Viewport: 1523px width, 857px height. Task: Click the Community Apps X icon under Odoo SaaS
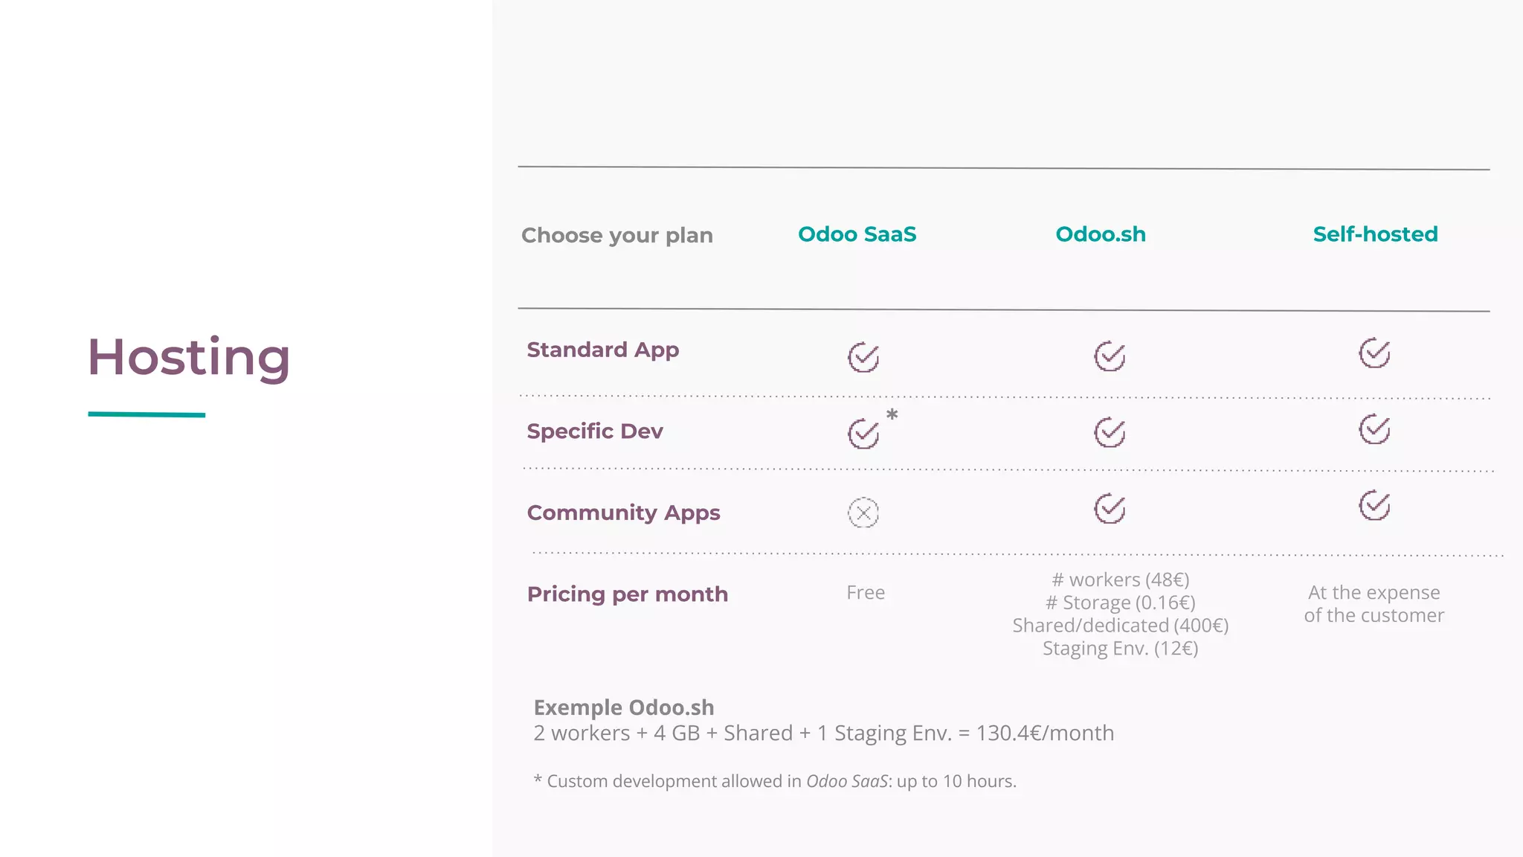point(863,513)
